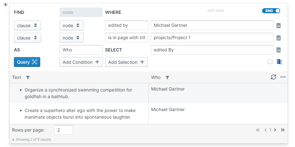Viewport: 295px width, 147px height.
Task: Click Add Selection
Action: point(126,62)
